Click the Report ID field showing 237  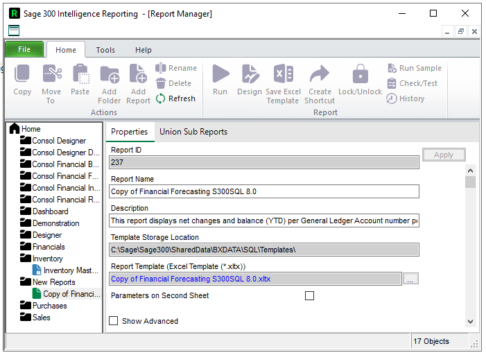coord(264,162)
